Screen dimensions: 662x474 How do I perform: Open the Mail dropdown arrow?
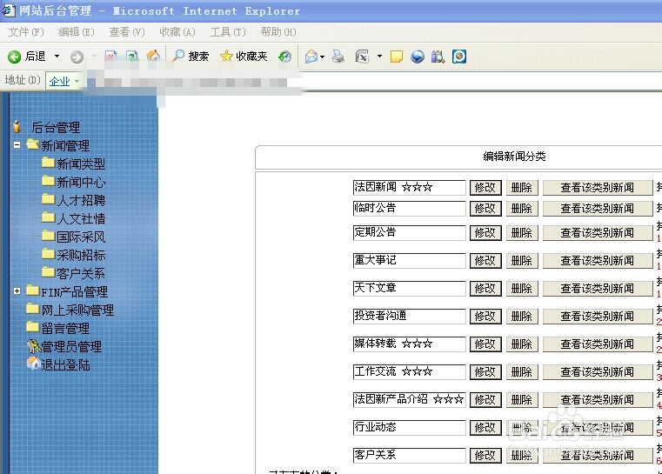322,57
